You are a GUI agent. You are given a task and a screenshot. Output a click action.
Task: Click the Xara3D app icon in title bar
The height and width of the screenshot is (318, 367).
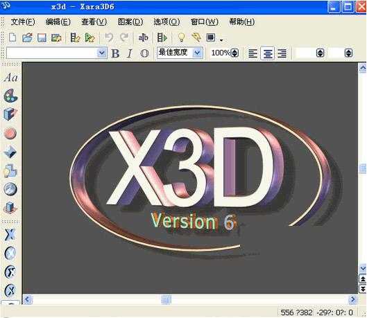6,6
